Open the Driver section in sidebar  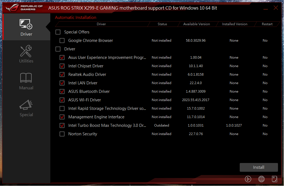26,27
